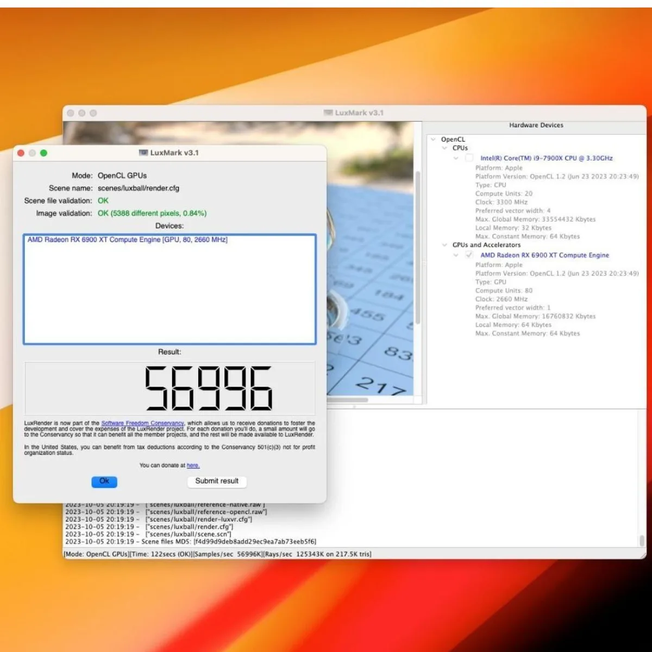Click the LuxMark icon in the dialog title
This screenshot has width=652, height=652.
pyautogui.click(x=143, y=153)
